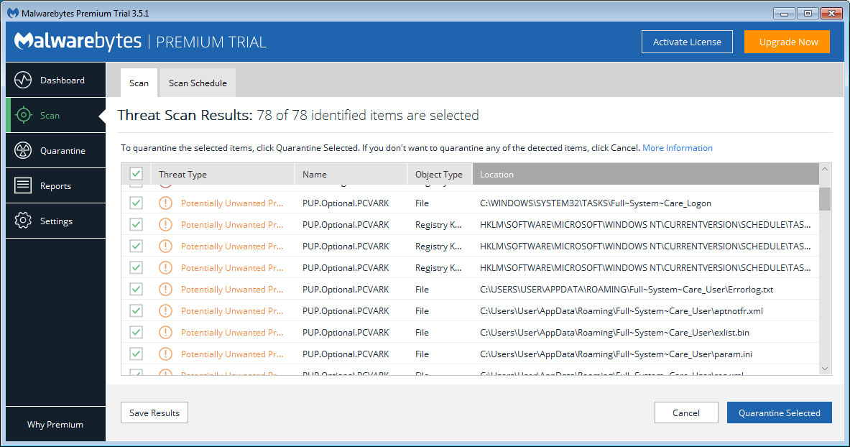Toggle the select-all checkbox in table header
This screenshot has width=850, height=447.
(x=136, y=174)
